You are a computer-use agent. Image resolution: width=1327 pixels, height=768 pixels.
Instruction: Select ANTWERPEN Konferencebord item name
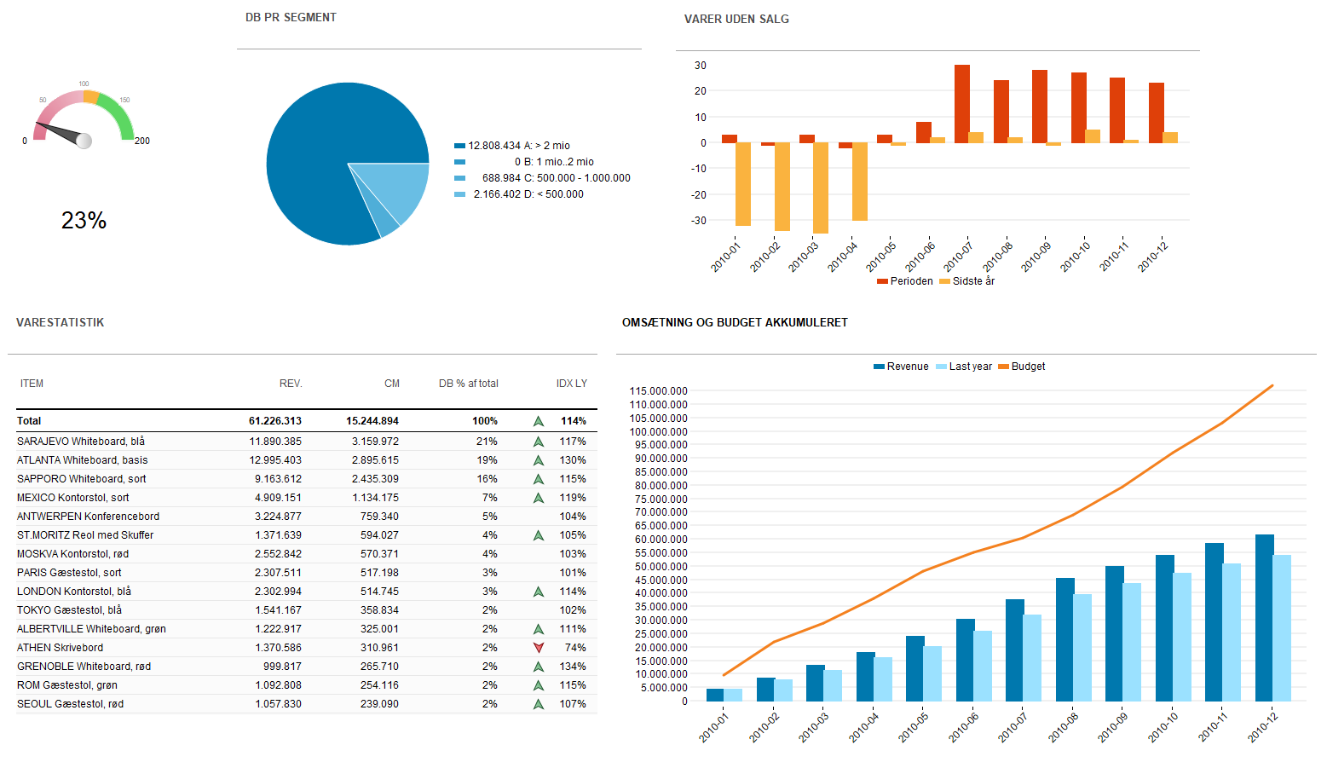[88, 517]
